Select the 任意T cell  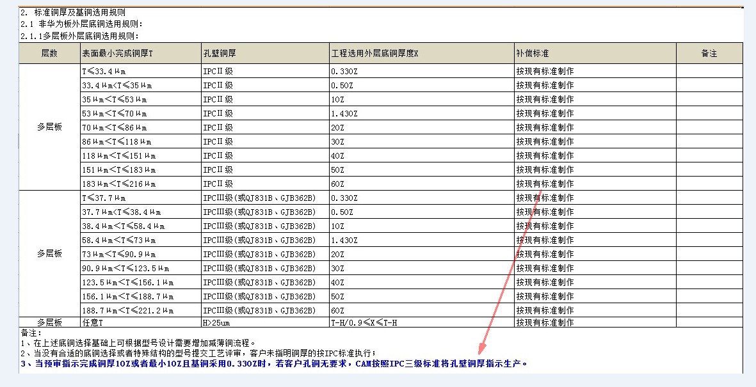[141, 322]
